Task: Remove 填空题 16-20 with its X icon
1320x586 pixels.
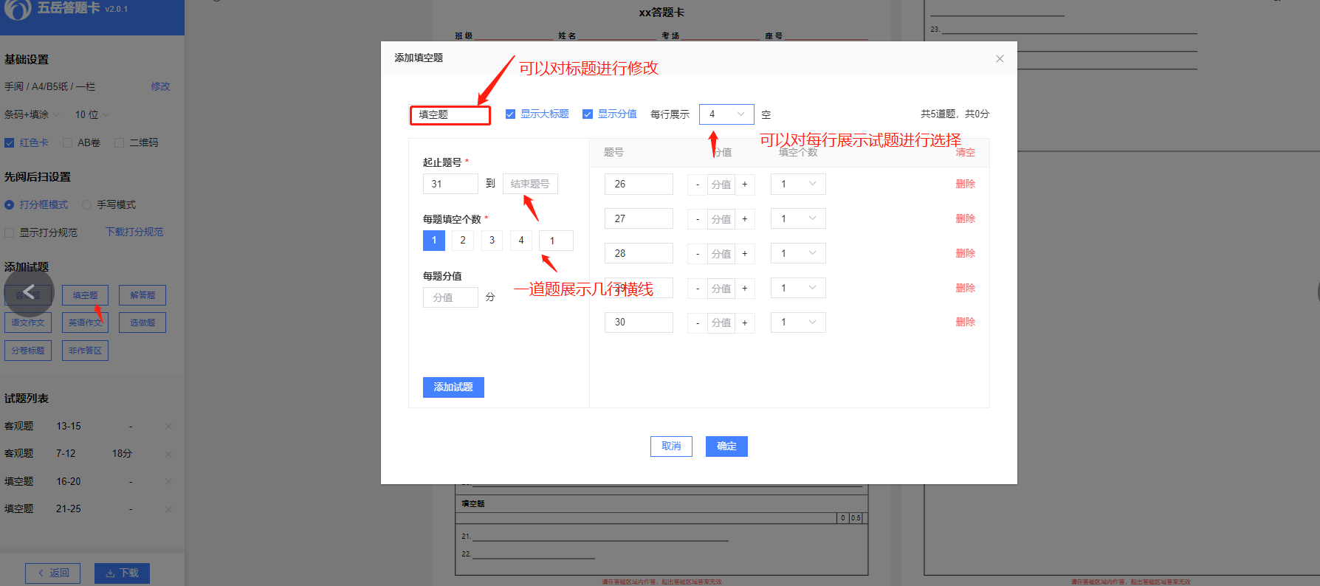Action: (x=168, y=482)
